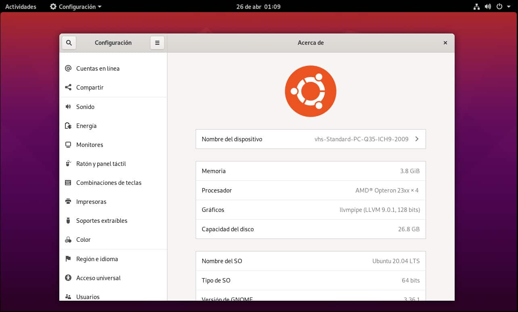Click the Impresoras printer icon
This screenshot has height=312, width=518.
[68, 202]
